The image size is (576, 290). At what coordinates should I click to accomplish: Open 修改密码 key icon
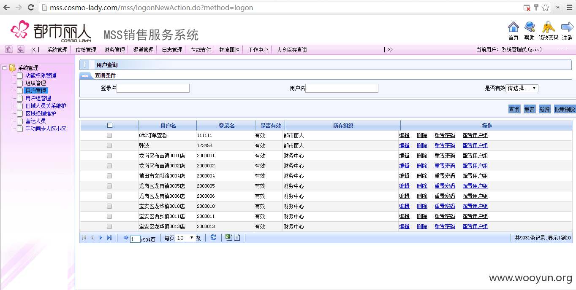[548, 27]
